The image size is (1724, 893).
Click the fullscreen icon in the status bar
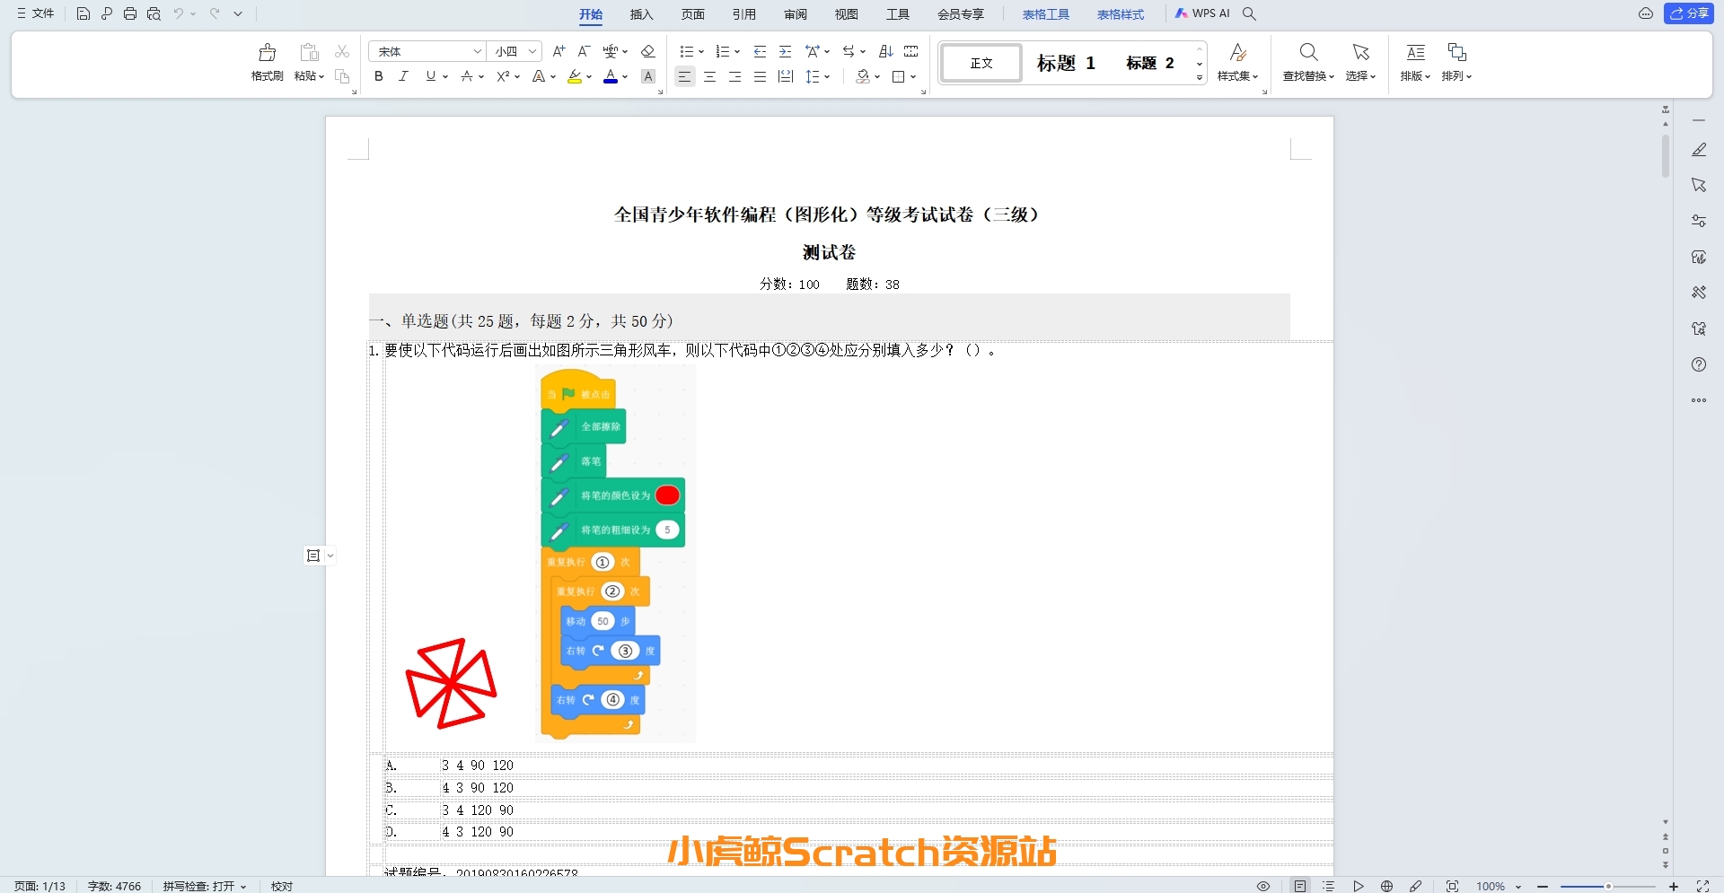click(x=1702, y=886)
